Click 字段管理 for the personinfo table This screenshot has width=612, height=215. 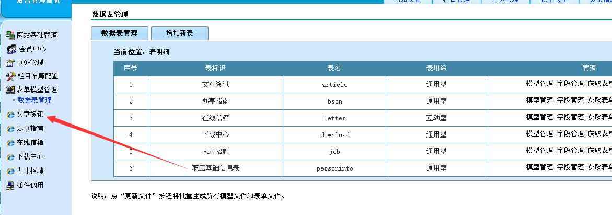[x=570, y=168]
